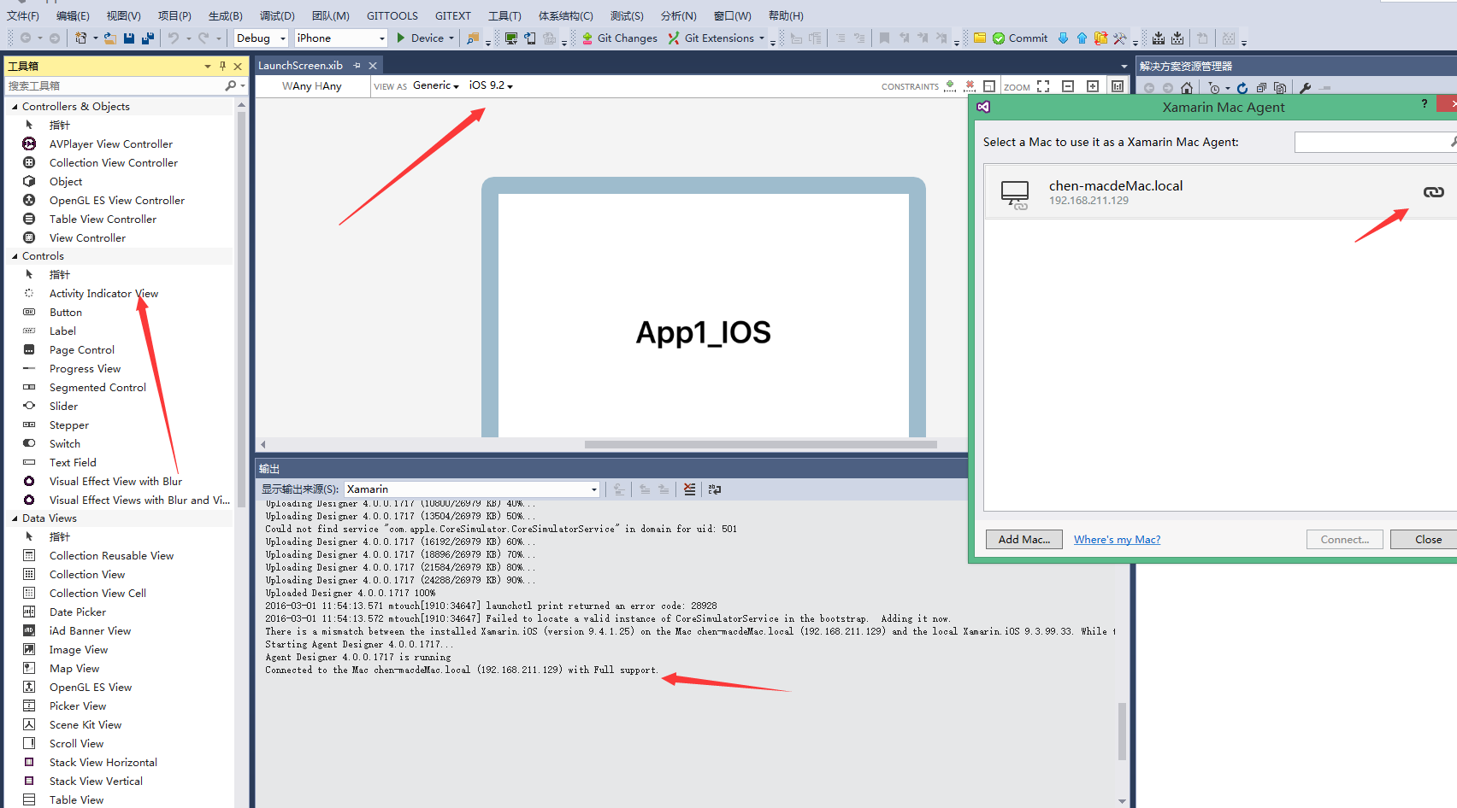
Task: Select the Slider control in toolbox
Action: (63, 407)
